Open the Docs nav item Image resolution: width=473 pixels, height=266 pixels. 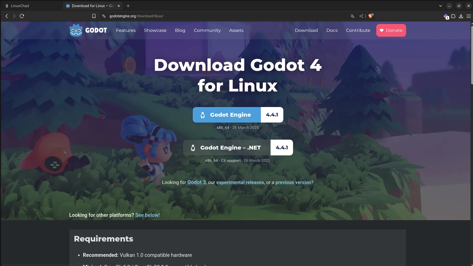click(x=332, y=30)
